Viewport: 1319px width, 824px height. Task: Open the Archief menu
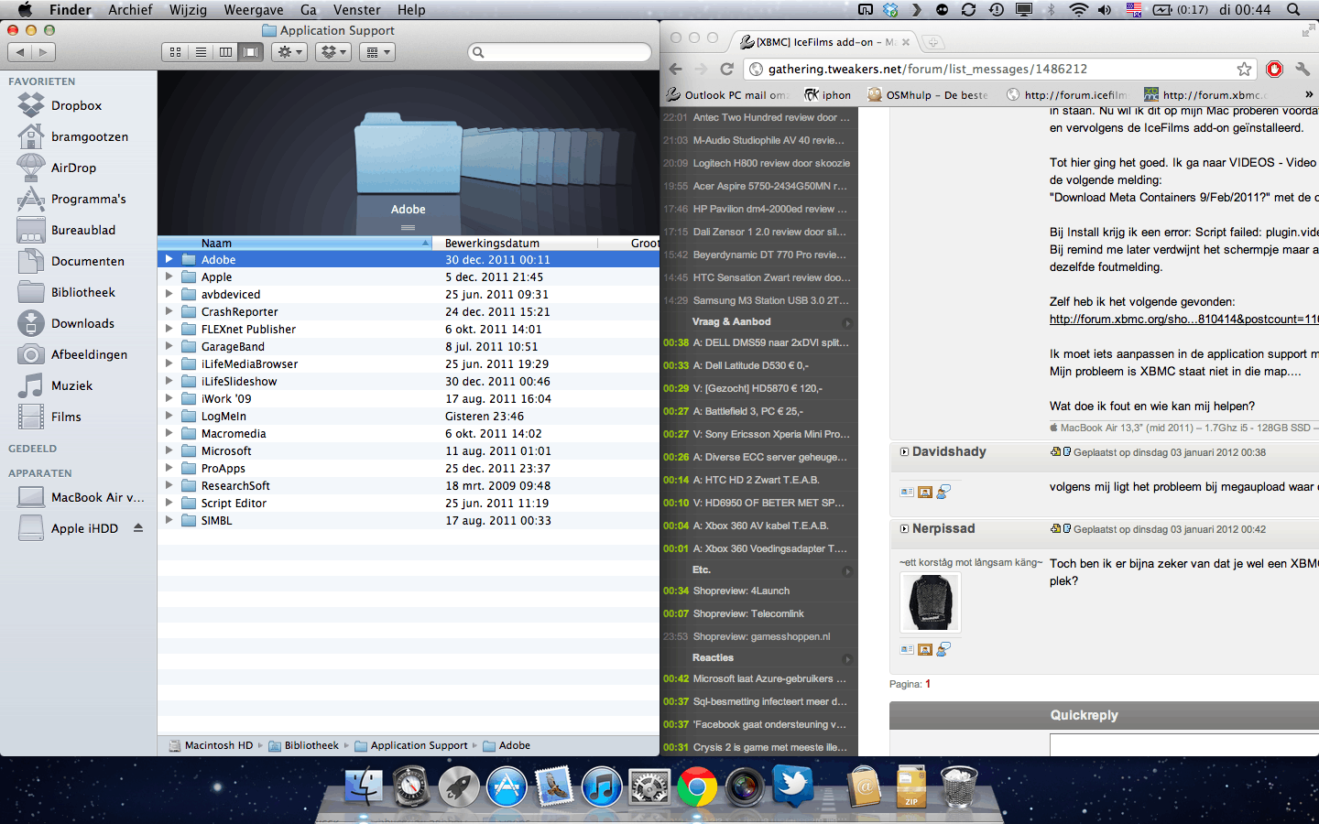coord(130,9)
